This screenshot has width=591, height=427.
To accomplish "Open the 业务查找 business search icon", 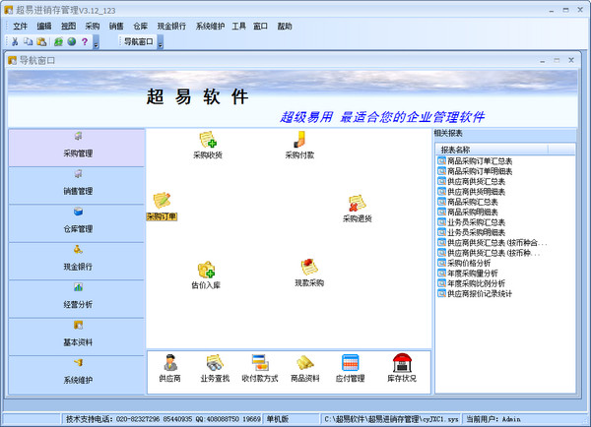I will point(215,368).
